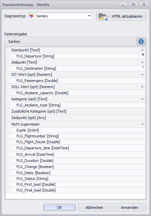
Task: Select the Zeitpunkt (opt) [Any] row
Action: pos(75,118)
